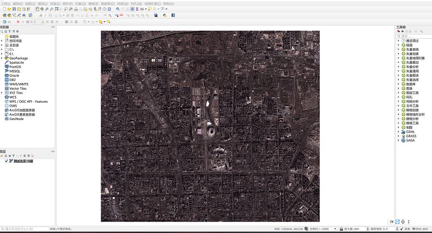Open the Python console icon
432x233 pixels.
tap(165, 15)
